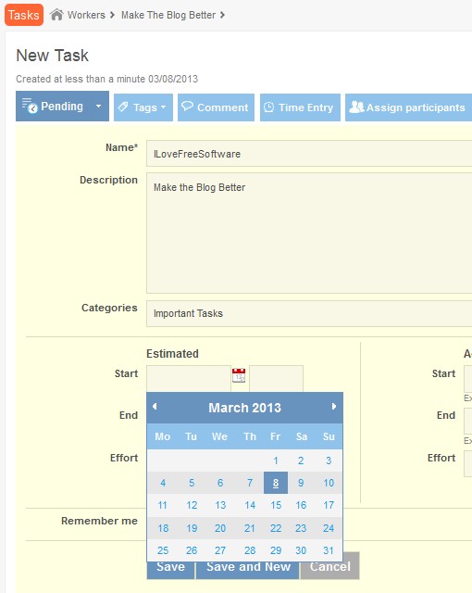Select March 18 in calendar

pos(163,528)
